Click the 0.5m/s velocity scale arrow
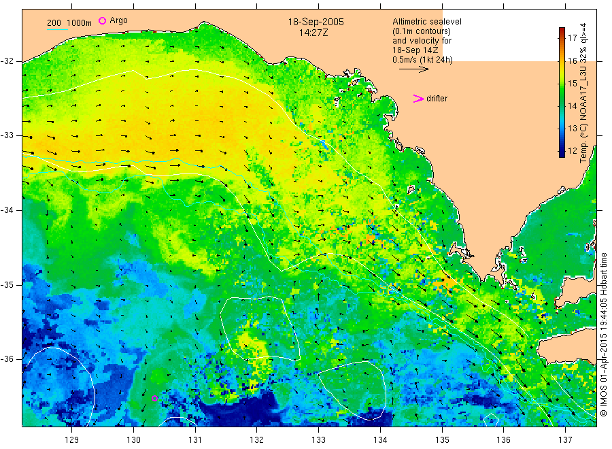This screenshot has width=612, height=449. (x=413, y=69)
